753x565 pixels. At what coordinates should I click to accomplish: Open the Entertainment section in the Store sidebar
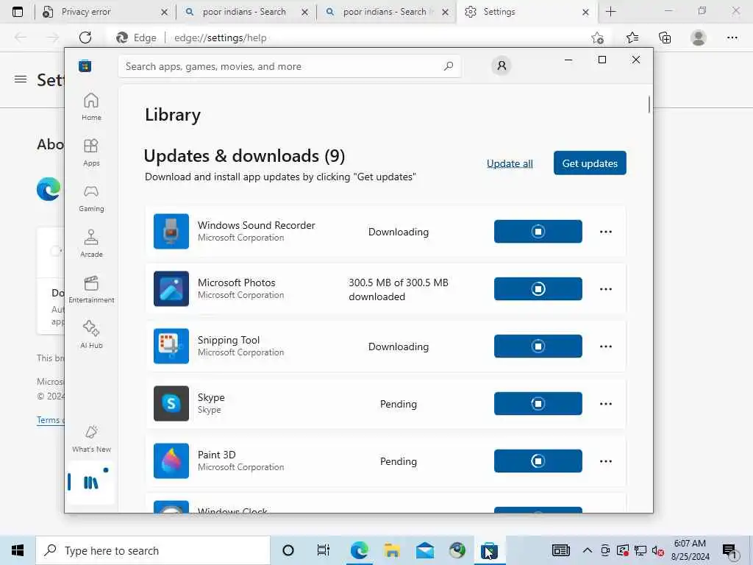[91, 289]
